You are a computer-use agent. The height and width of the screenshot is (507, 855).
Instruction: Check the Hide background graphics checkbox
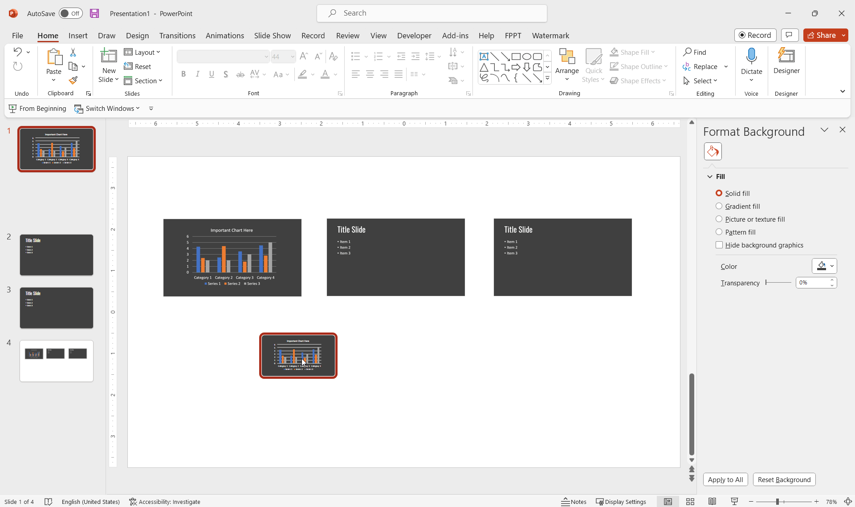tap(719, 245)
